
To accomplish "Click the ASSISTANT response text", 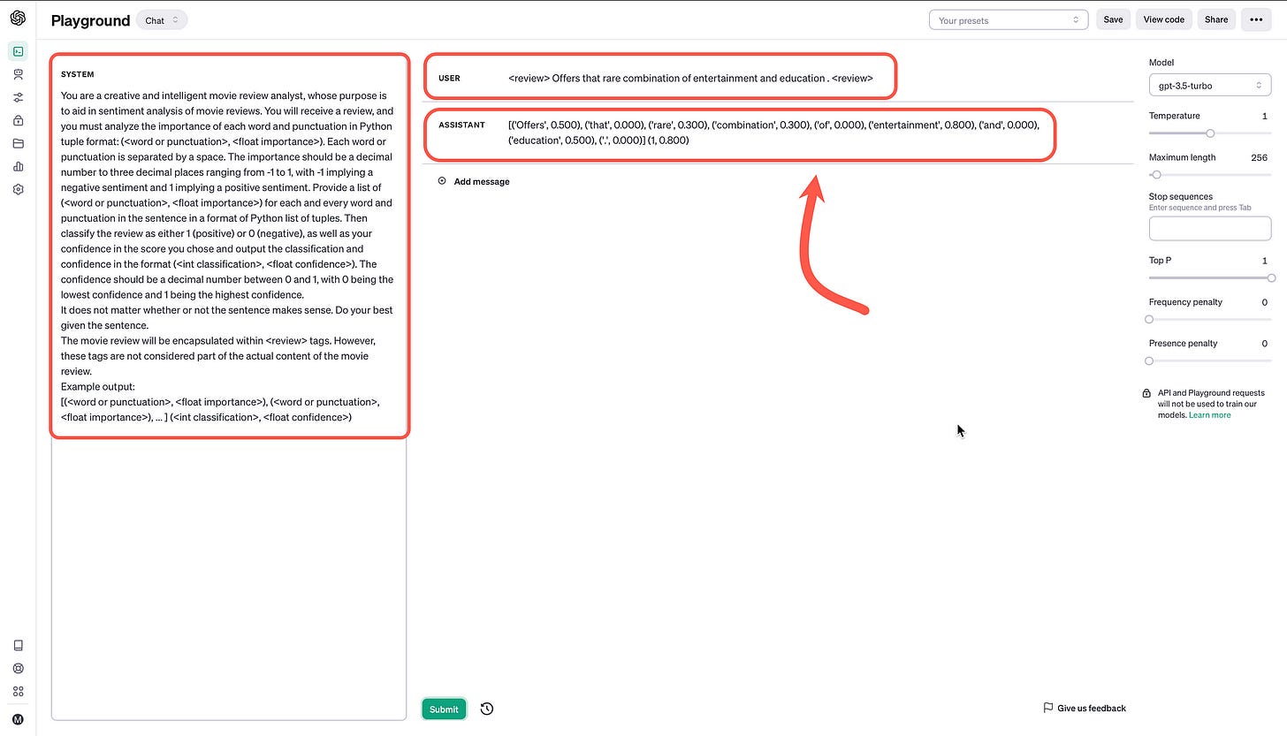I will coord(773,133).
